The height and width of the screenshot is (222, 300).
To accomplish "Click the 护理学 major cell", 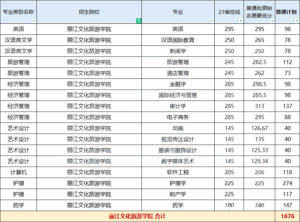I will pyautogui.click(x=178, y=183).
